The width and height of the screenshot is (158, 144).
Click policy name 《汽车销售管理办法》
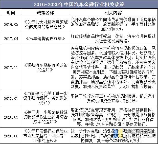[x=46, y=39]
